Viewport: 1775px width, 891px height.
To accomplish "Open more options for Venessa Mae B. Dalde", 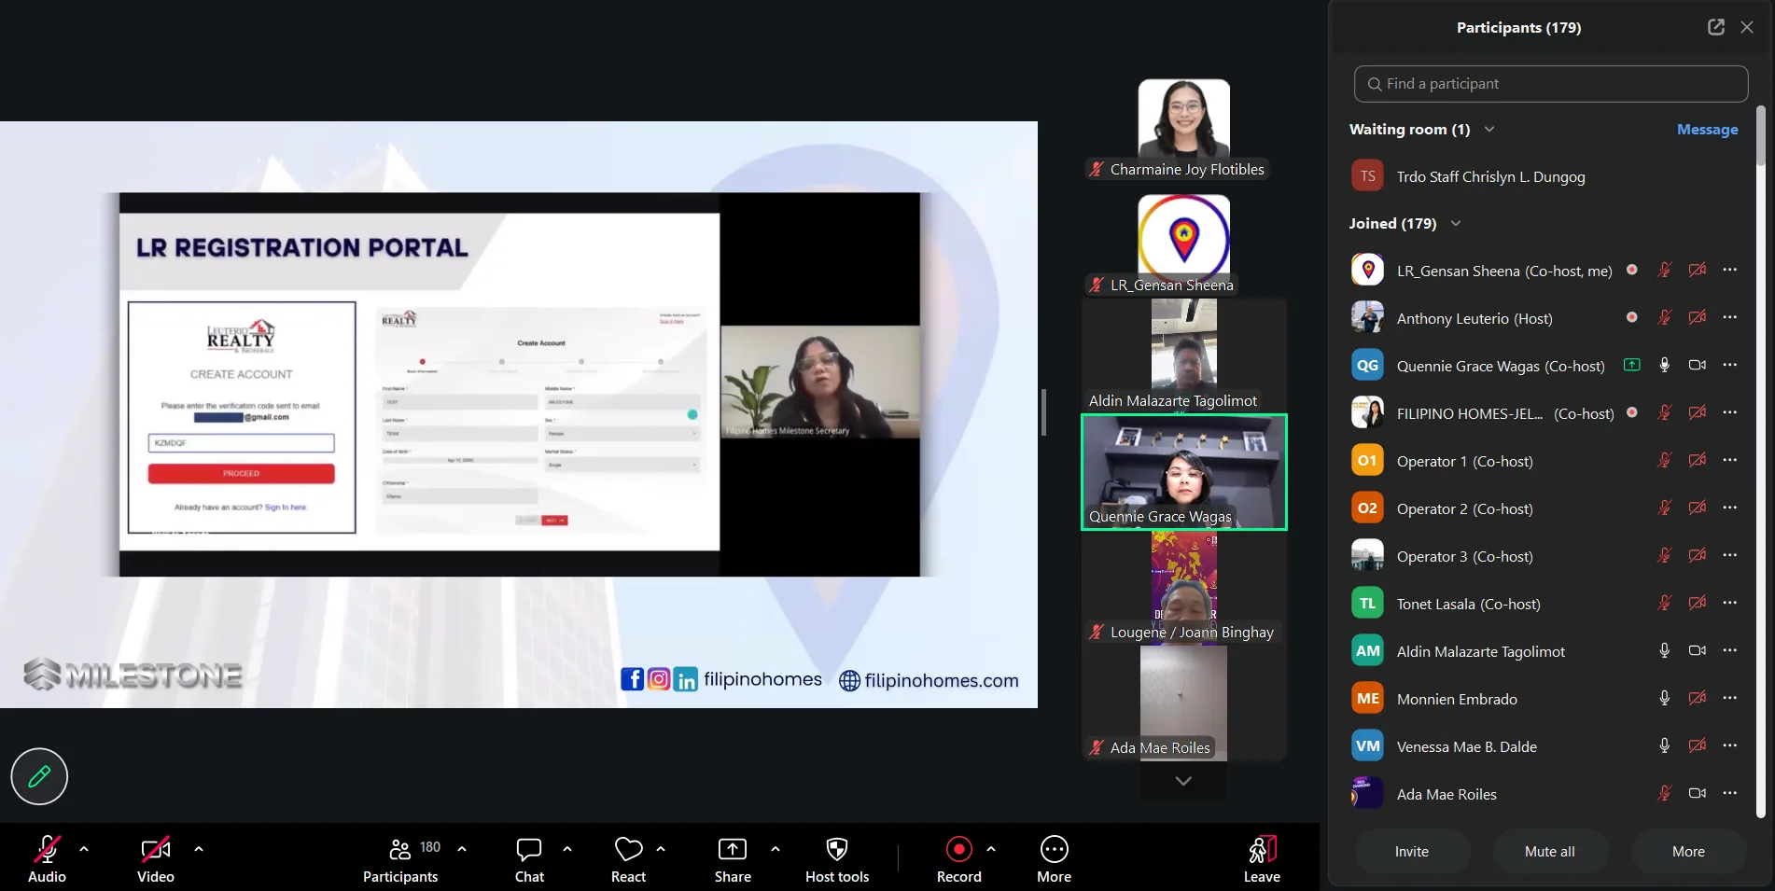I will coord(1730,745).
